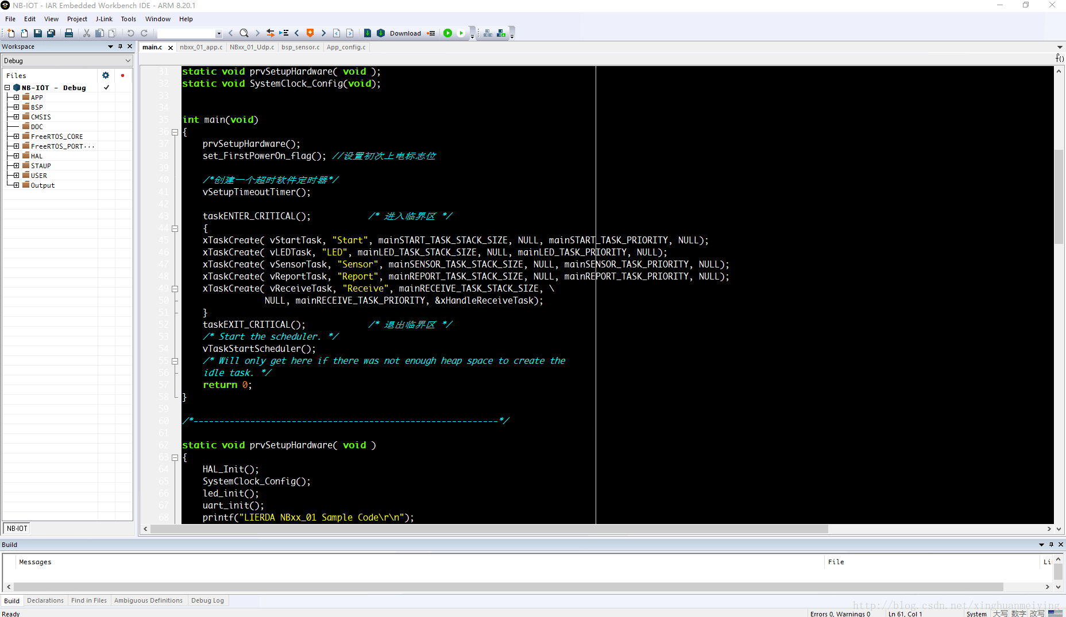The height and width of the screenshot is (617, 1066).
Task: Switch to the Find in Files tab
Action: (x=89, y=600)
